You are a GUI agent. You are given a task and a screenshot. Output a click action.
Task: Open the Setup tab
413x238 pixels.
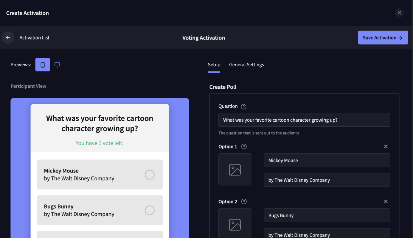[x=214, y=65]
